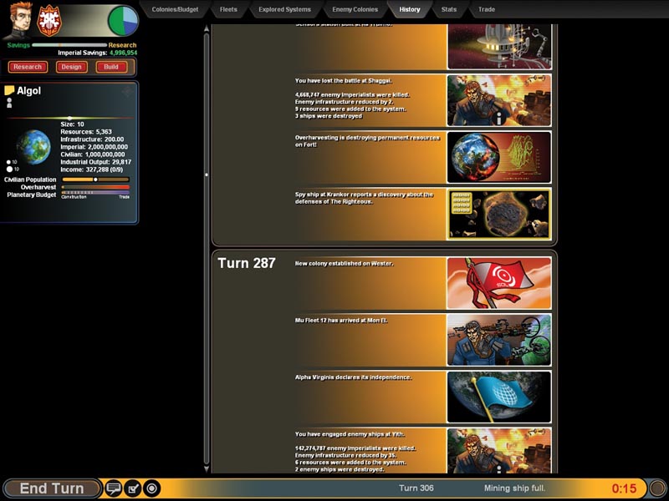Screen dimensions: 669x501
Task: Open the Krankor spy ship report image
Action: point(499,214)
